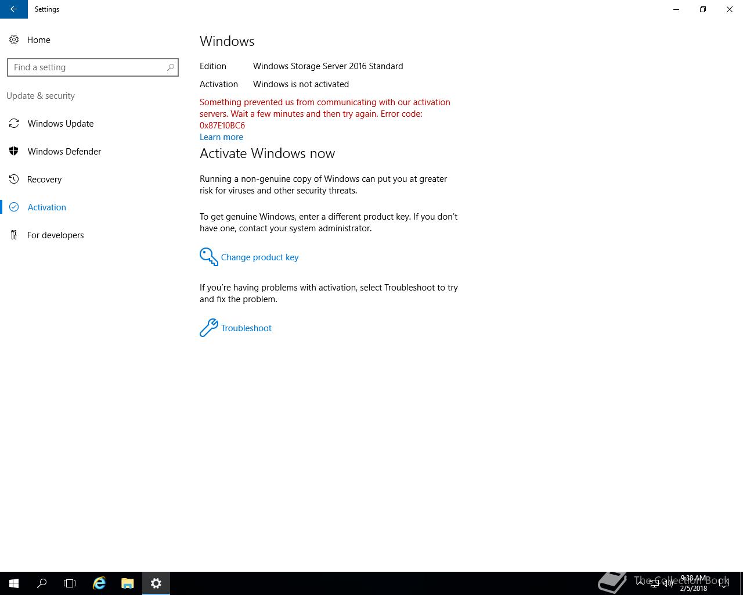This screenshot has height=595, width=743.
Task: Click inside the Find a setting field
Action: coord(93,67)
